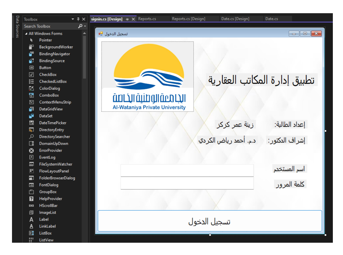Open the Data Sources side panel

(x=18, y=26)
